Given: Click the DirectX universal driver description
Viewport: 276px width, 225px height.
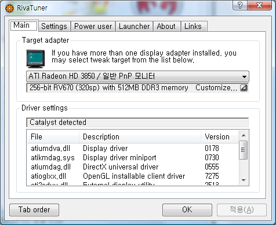Looking at the screenshot, I should click(121, 167).
